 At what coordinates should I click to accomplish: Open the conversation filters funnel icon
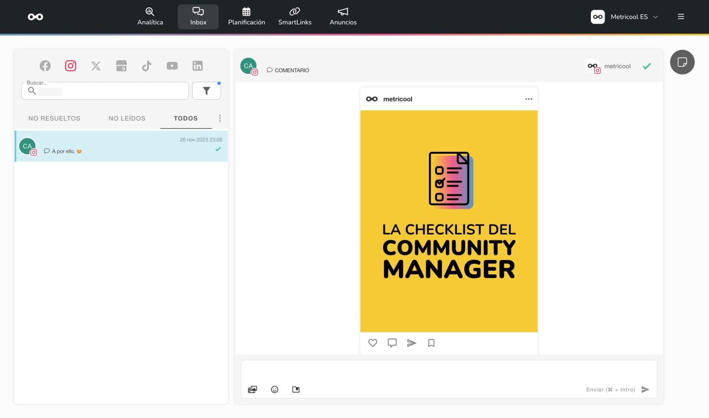206,91
